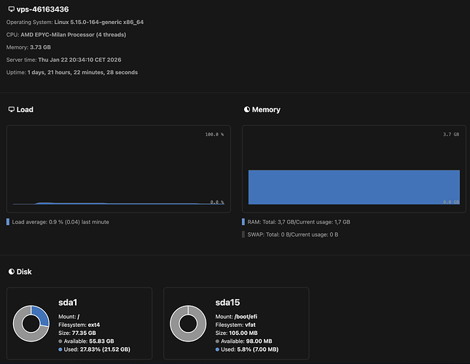Select the RAM blue legend swatch

click(x=243, y=221)
